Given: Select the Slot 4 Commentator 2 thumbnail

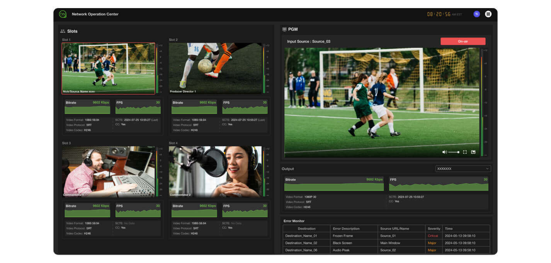Looking at the screenshot, I should coord(215,171).
